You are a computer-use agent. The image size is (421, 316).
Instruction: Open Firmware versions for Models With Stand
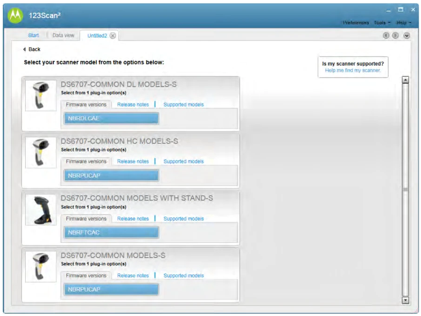(86, 218)
